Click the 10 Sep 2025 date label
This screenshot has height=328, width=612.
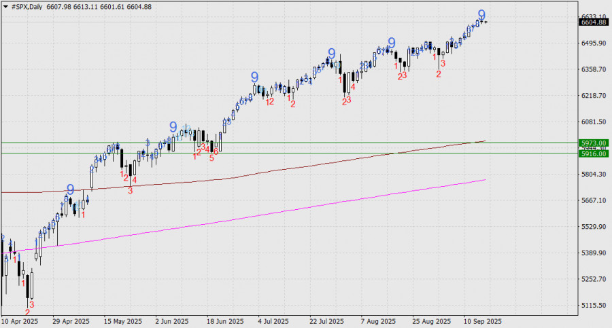[x=483, y=321]
